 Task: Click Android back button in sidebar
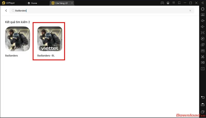tap(203, 97)
